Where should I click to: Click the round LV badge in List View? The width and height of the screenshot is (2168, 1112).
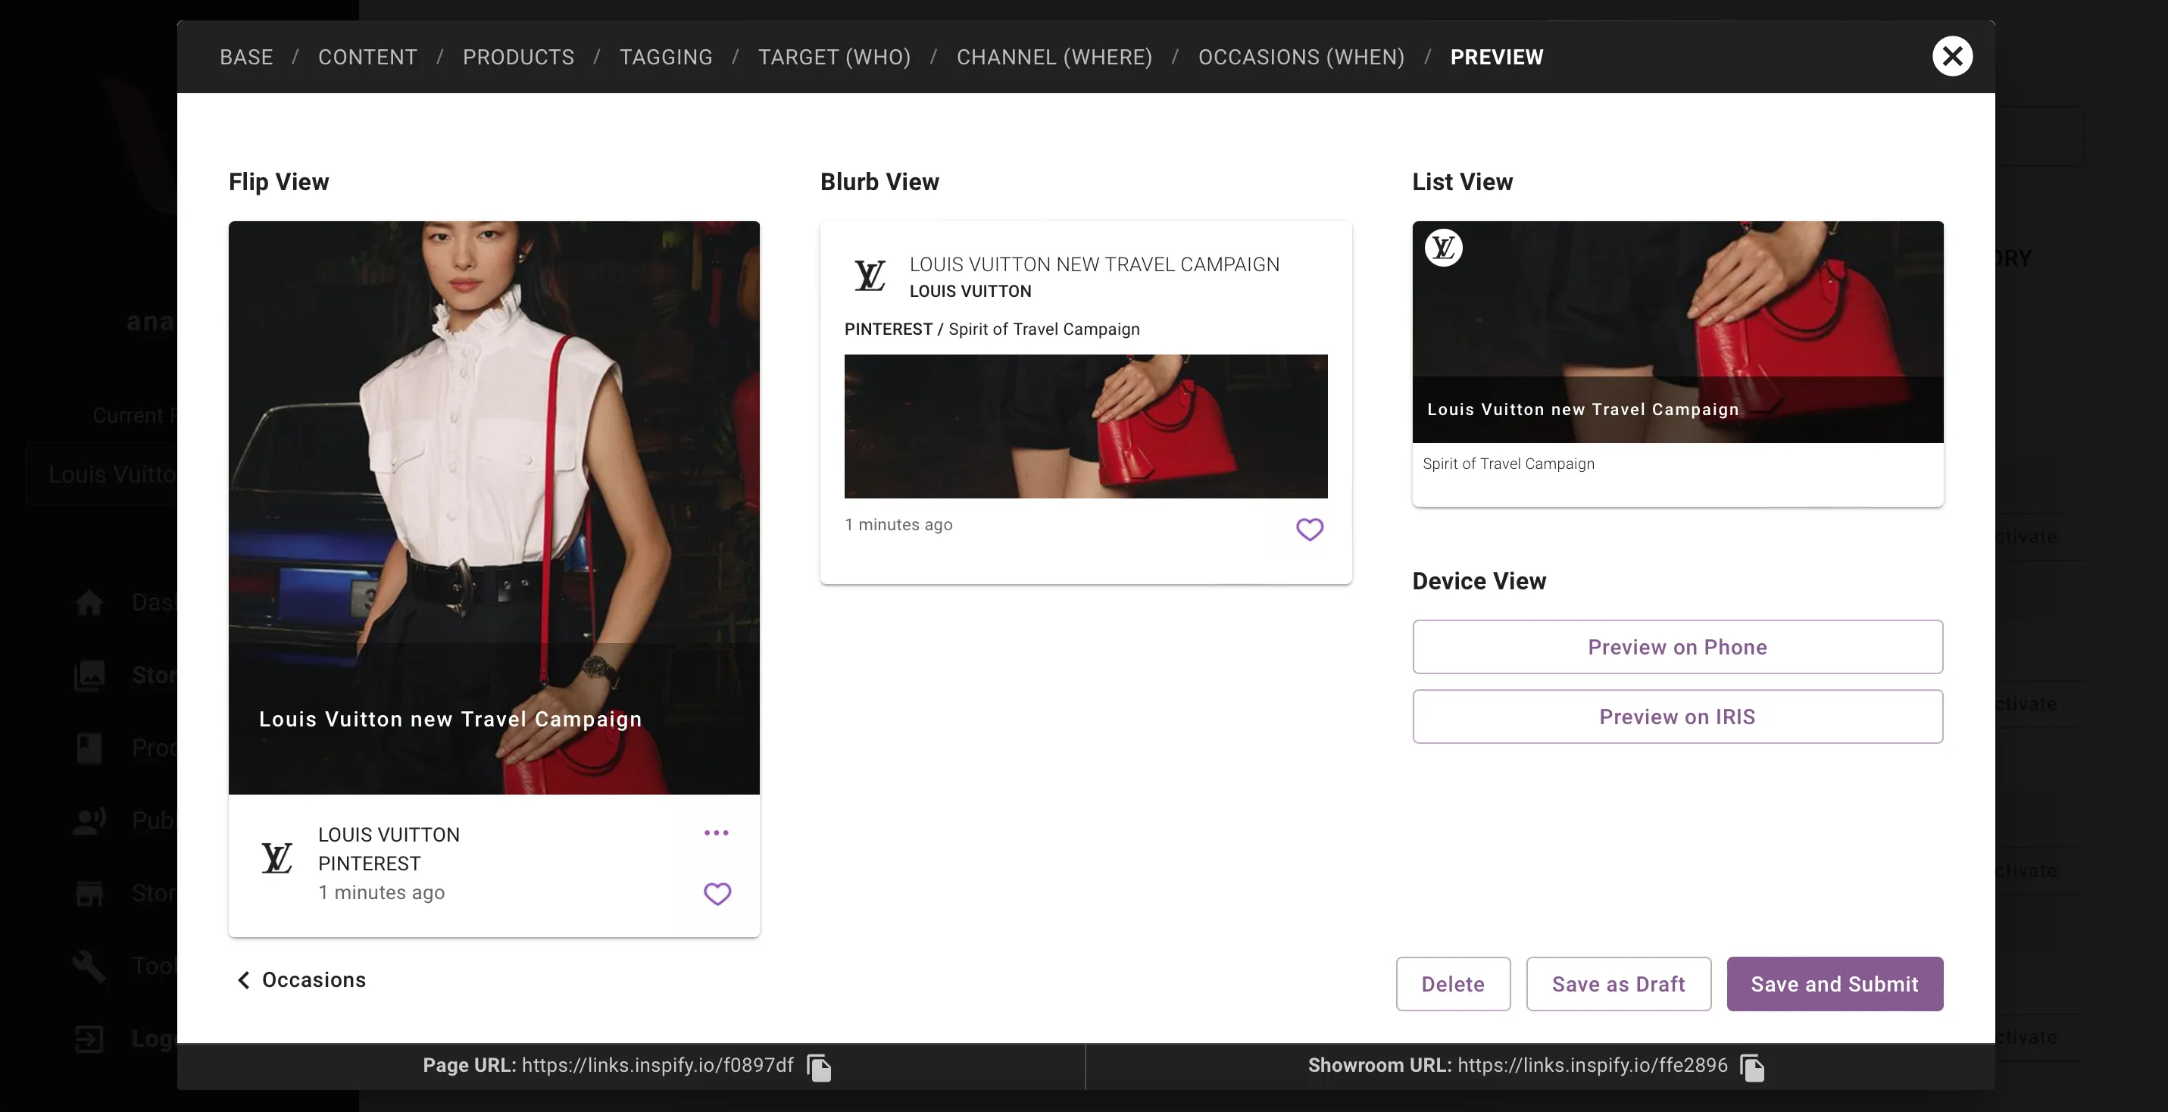(x=1443, y=248)
